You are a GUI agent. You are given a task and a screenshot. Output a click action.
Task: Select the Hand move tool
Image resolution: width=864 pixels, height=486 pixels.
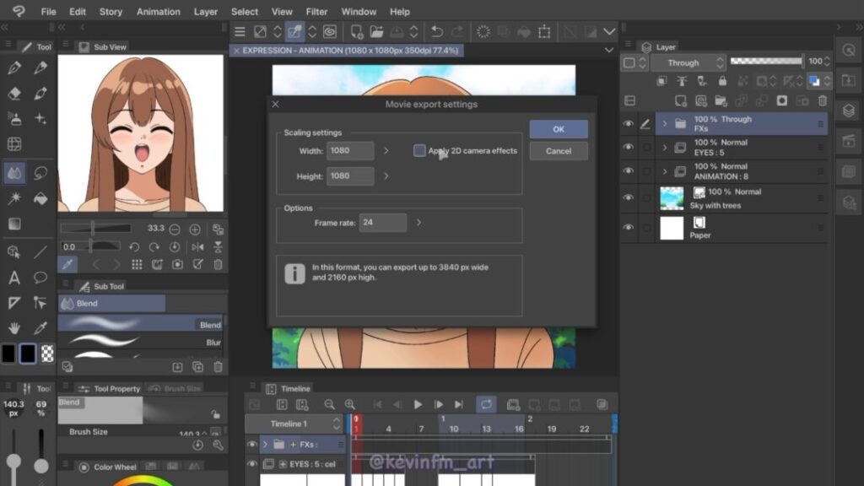point(14,327)
